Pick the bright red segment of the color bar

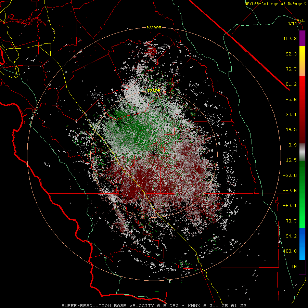[302, 84]
